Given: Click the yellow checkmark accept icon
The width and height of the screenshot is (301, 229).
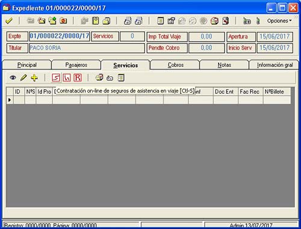Looking at the screenshot, I should click(x=8, y=20).
